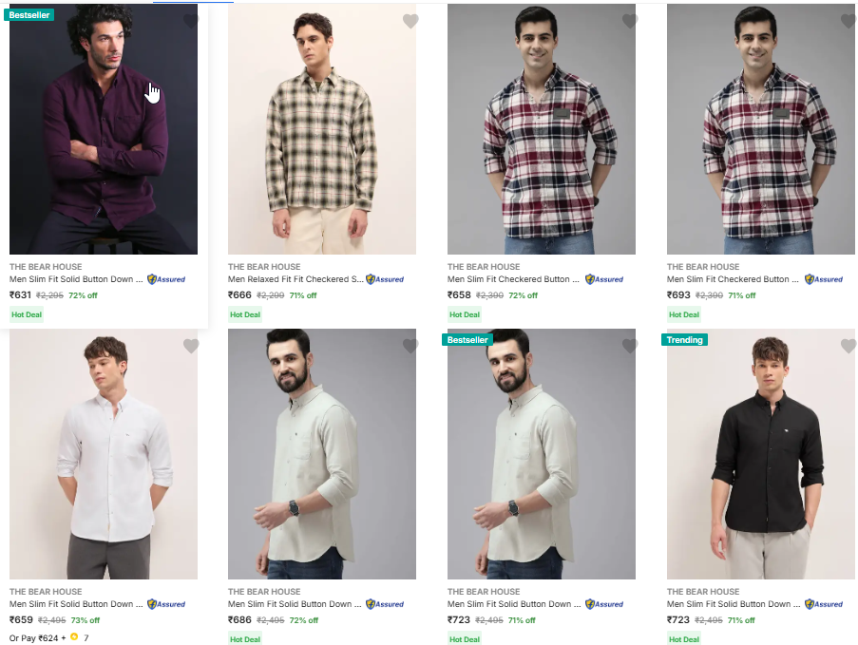Click heart icon on ₹666 relaxed fit checkered shirt
This screenshot has width=858, height=645.
click(x=410, y=21)
